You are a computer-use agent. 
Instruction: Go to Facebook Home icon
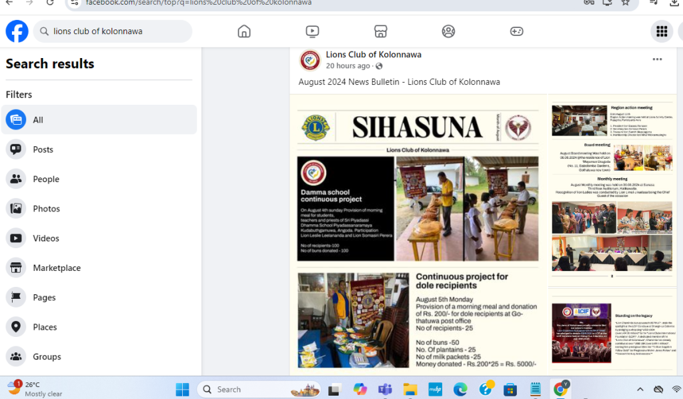pos(244,31)
